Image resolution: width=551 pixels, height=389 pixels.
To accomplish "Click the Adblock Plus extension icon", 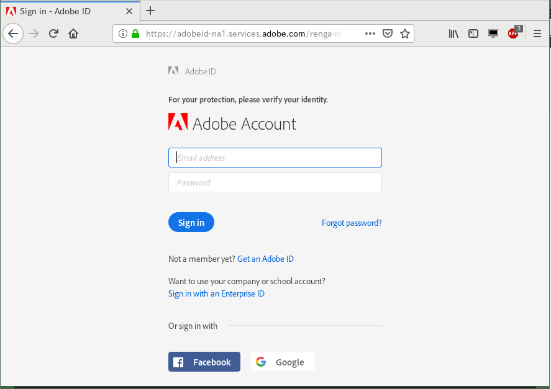I will pos(513,34).
